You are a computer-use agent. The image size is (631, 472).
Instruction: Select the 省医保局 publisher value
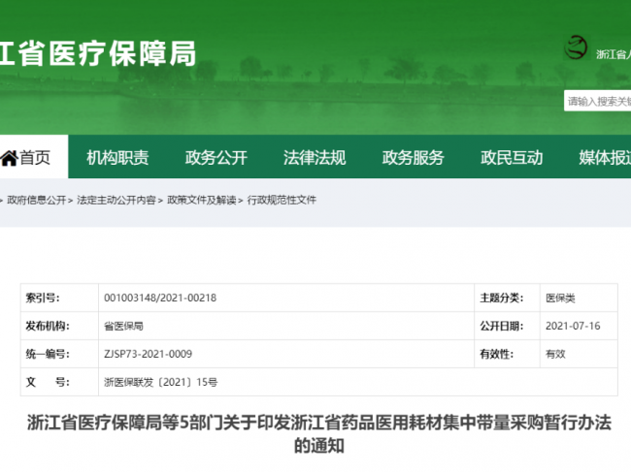123,326
